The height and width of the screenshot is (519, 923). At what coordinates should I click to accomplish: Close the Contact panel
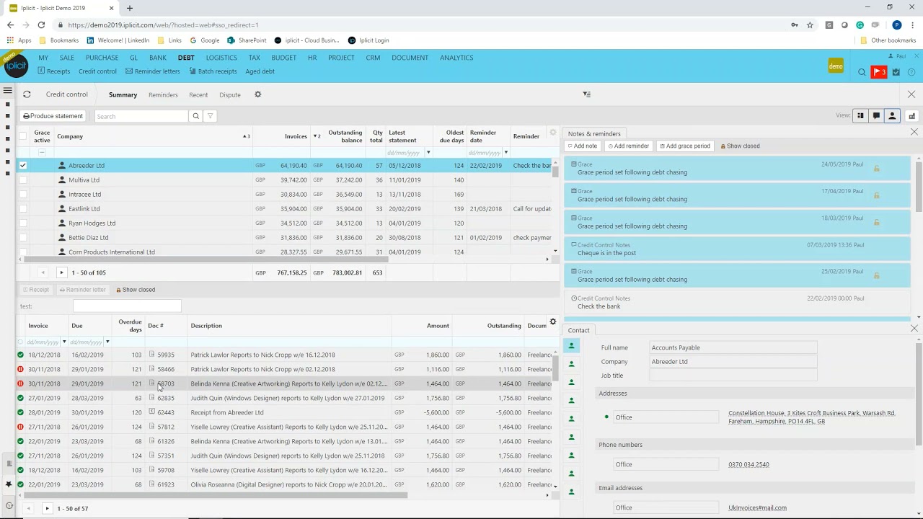[914, 329]
